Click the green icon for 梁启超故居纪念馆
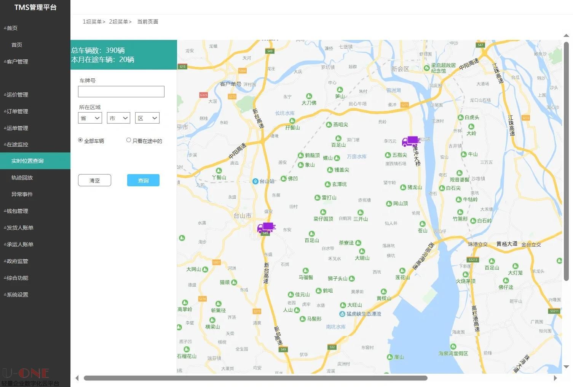Image resolution: width=573 pixels, height=387 pixels. click(427, 68)
